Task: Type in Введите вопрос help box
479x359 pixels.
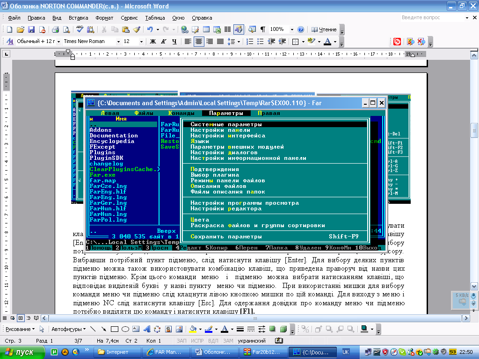Action: (x=432, y=18)
